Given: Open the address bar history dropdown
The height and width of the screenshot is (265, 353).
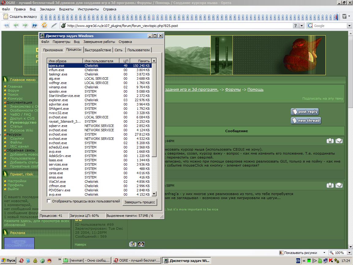Looking at the screenshot, I should 302,26.
